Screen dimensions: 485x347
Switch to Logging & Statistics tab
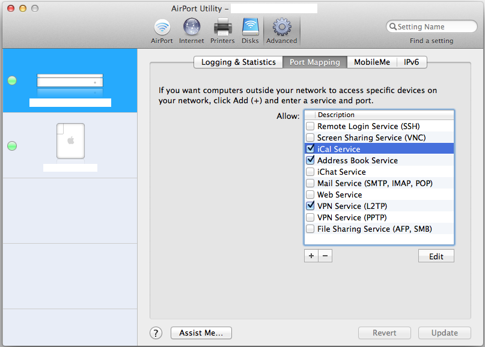pos(238,62)
